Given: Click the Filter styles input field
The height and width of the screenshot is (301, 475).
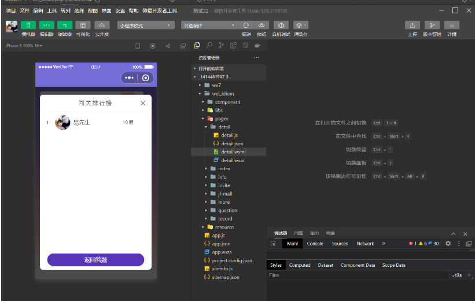Looking at the screenshot, I should pyautogui.click(x=358, y=275).
